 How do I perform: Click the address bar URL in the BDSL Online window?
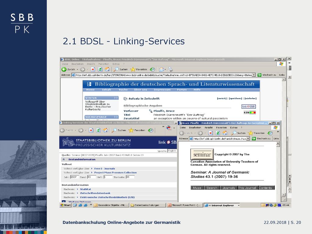[164, 75]
